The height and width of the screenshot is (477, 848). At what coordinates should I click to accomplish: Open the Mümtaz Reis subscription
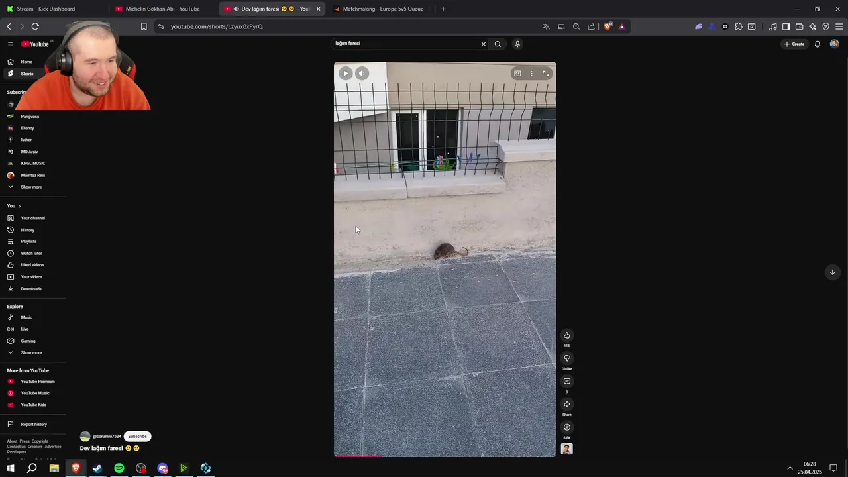click(x=33, y=175)
